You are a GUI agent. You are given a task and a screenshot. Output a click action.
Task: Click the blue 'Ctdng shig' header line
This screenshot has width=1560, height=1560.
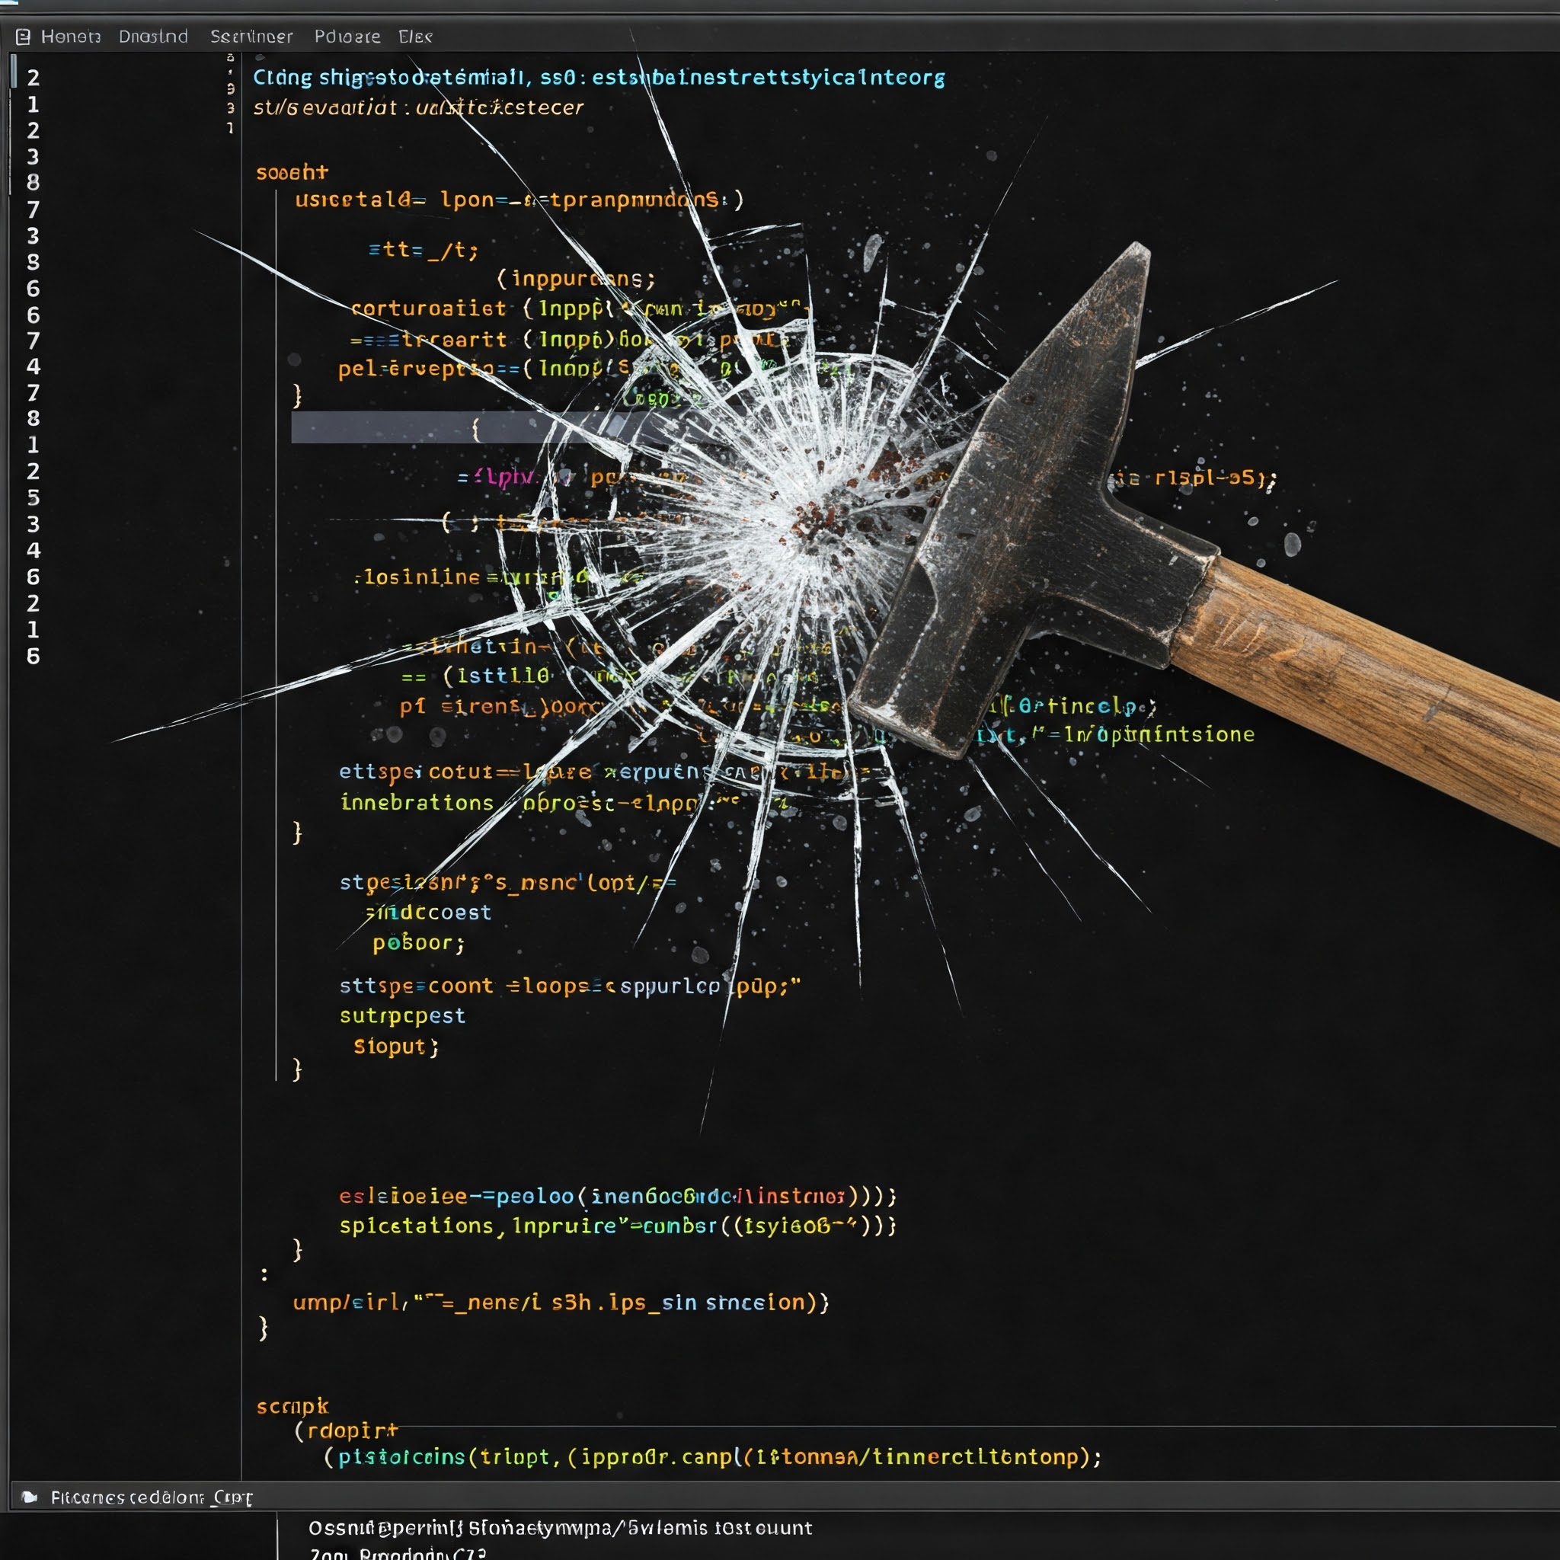tap(598, 78)
